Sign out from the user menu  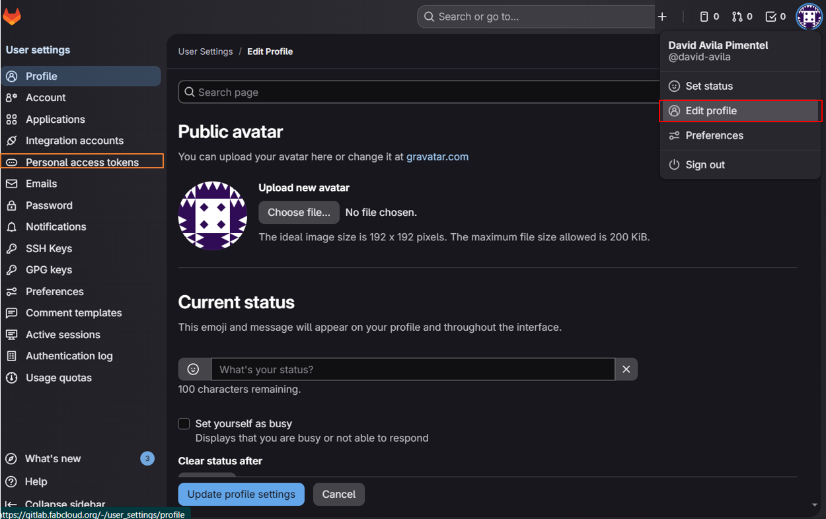[704, 164]
